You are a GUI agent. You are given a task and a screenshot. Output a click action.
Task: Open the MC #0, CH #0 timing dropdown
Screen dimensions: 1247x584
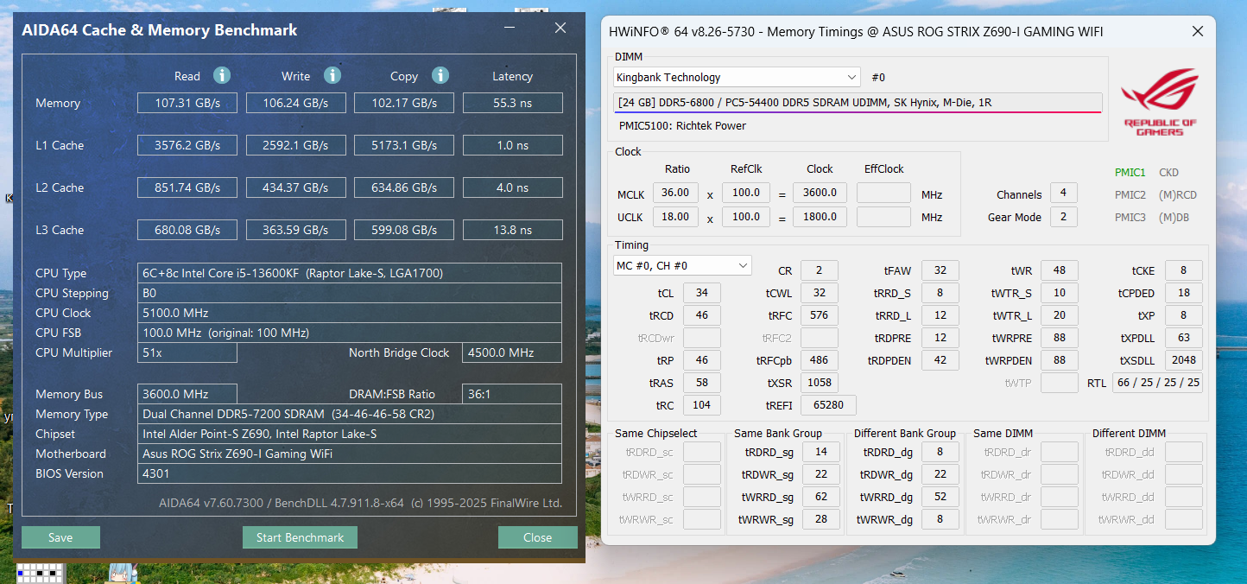point(682,265)
